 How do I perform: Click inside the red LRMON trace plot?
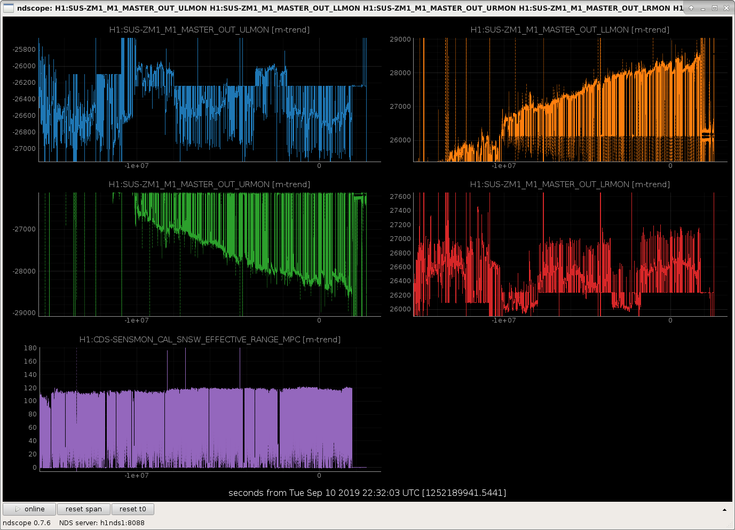pyautogui.click(x=570, y=254)
